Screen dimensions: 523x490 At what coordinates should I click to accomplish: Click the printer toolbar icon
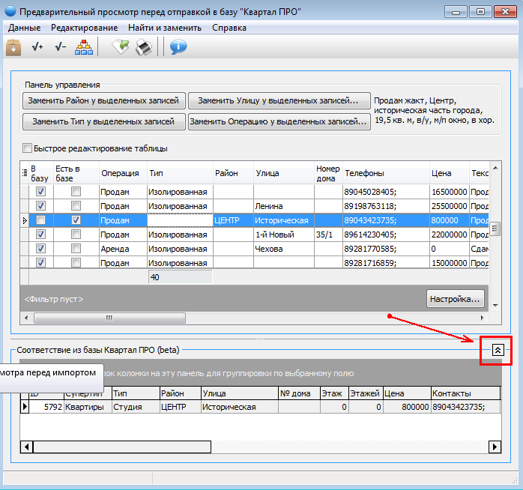[143, 47]
